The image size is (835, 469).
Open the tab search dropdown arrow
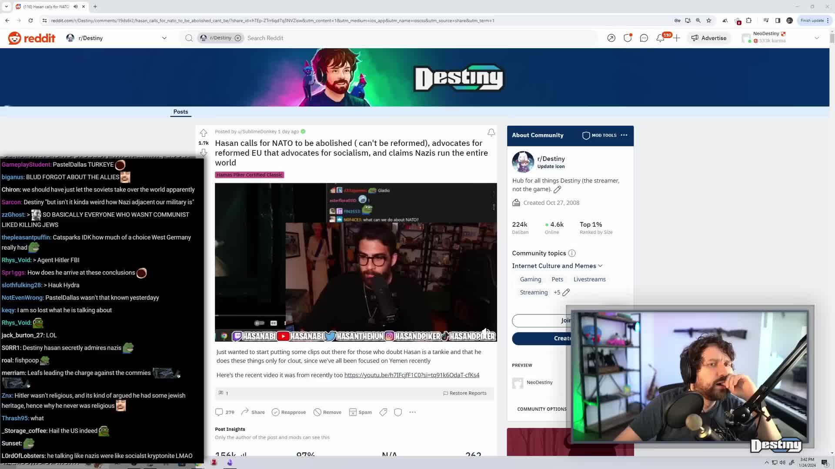click(6, 7)
